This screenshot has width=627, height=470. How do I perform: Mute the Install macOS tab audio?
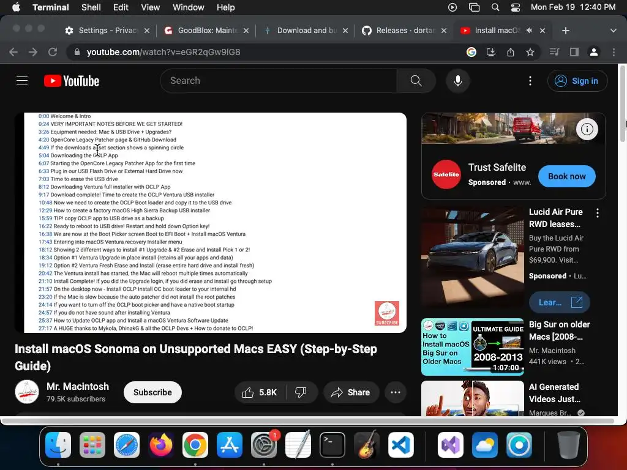tap(530, 31)
